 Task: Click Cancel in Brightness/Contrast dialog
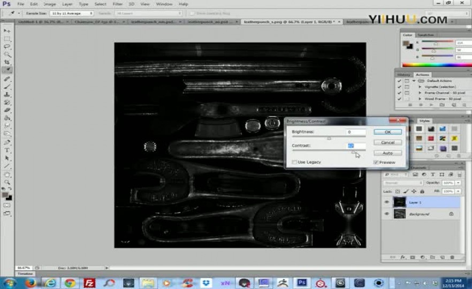click(x=387, y=143)
